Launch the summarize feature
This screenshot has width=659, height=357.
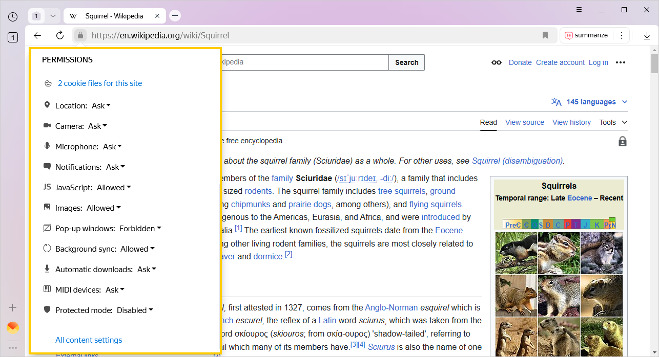pyautogui.click(x=586, y=35)
